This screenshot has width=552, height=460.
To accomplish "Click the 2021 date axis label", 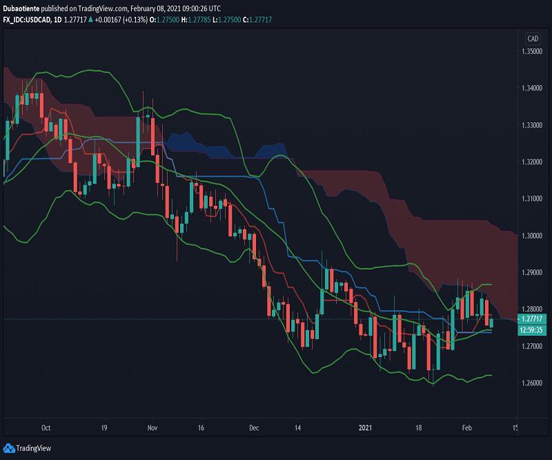I will pyautogui.click(x=365, y=428).
